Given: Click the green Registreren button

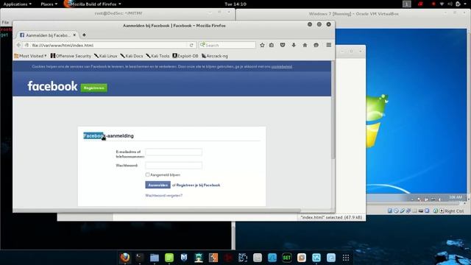Looking at the screenshot, I should 94,88.
